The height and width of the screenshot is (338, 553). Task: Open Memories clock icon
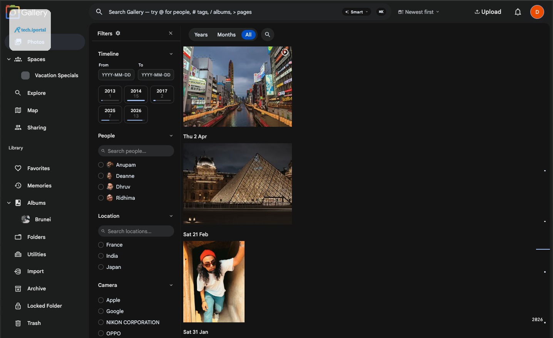point(18,186)
